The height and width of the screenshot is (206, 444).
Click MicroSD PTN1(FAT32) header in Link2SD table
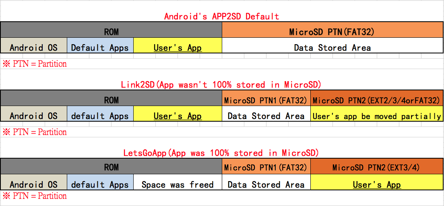pos(266,100)
